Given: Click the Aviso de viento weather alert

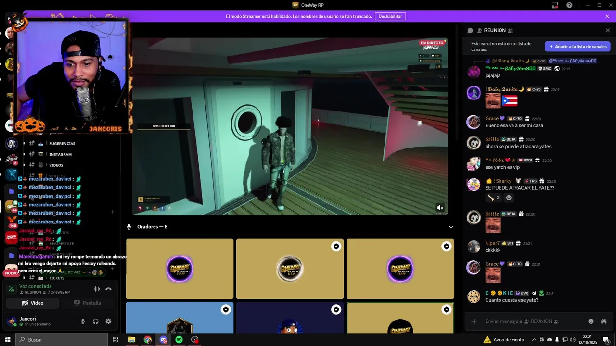Looking at the screenshot, I should coord(504,340).
